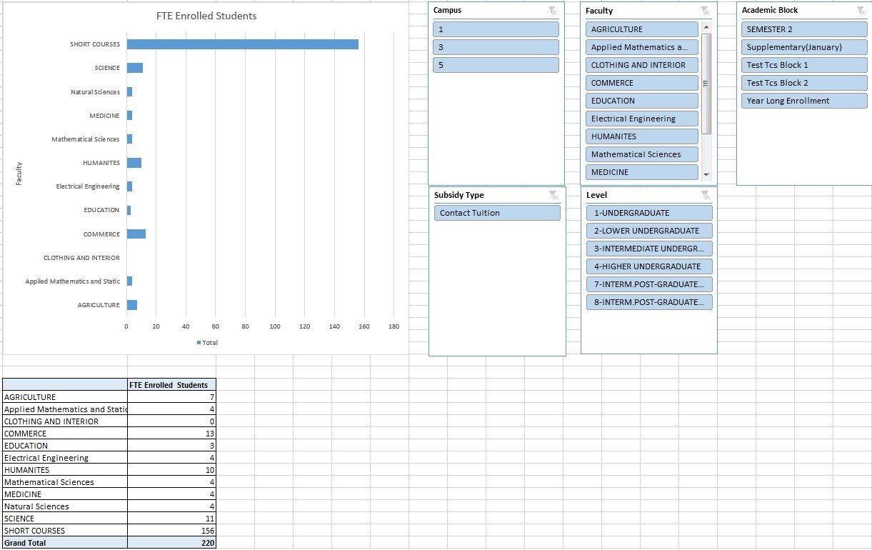
Task: Toggle Campus 5 slicer item
Action: (x=496, y=65)
